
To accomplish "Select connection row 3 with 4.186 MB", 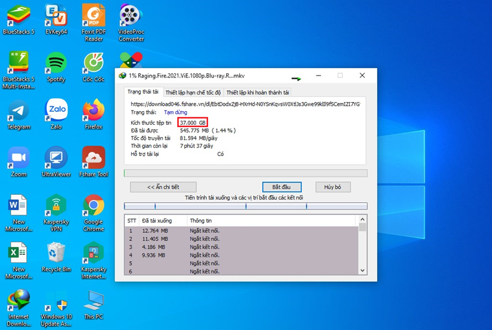I will point(241,247).
